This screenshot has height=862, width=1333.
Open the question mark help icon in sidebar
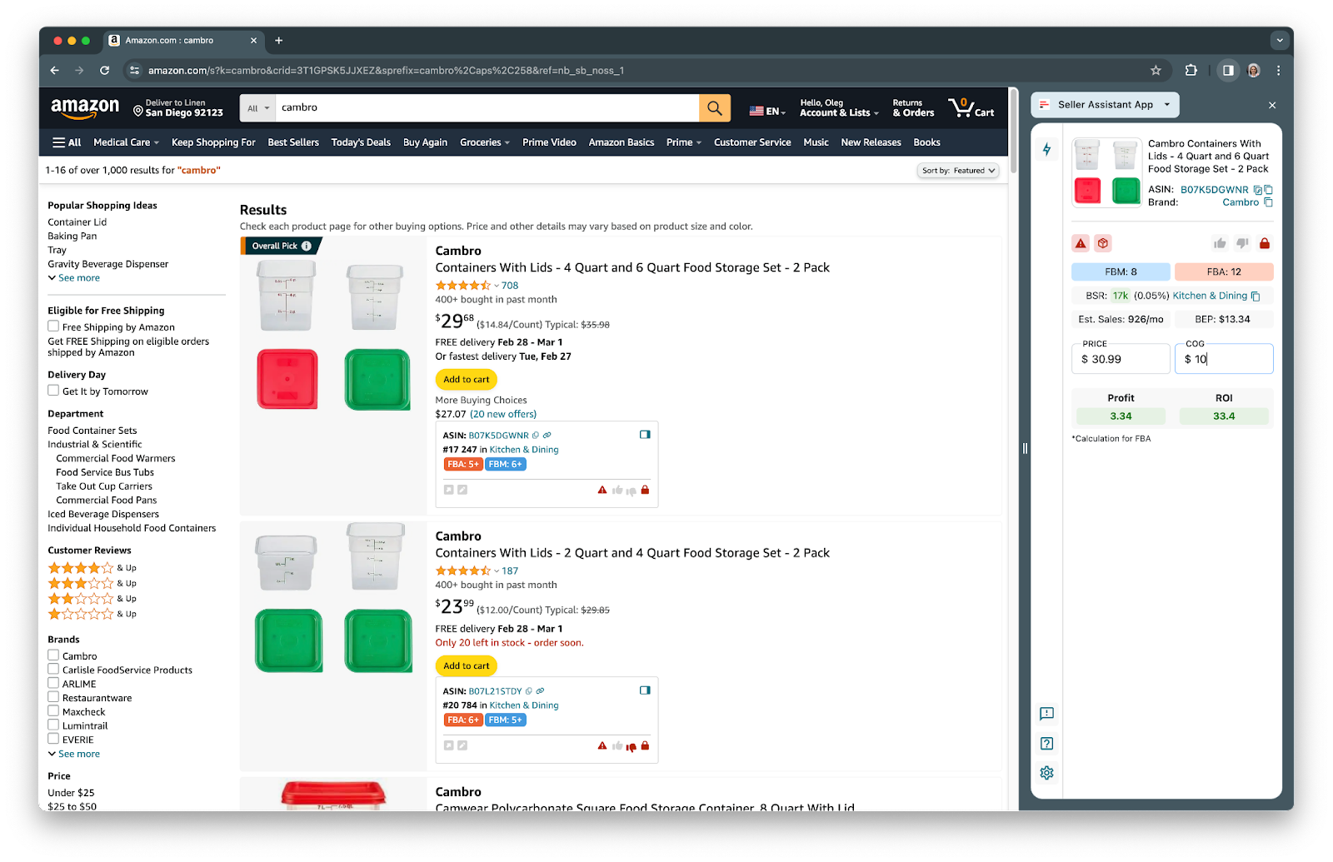point(1046,743)
